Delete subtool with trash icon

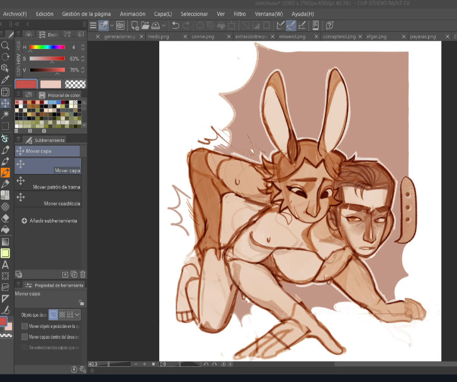point(82,274)
